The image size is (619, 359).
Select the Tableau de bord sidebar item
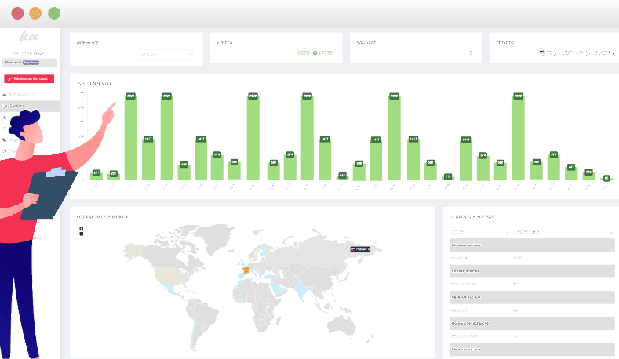(x=22, y=95)
